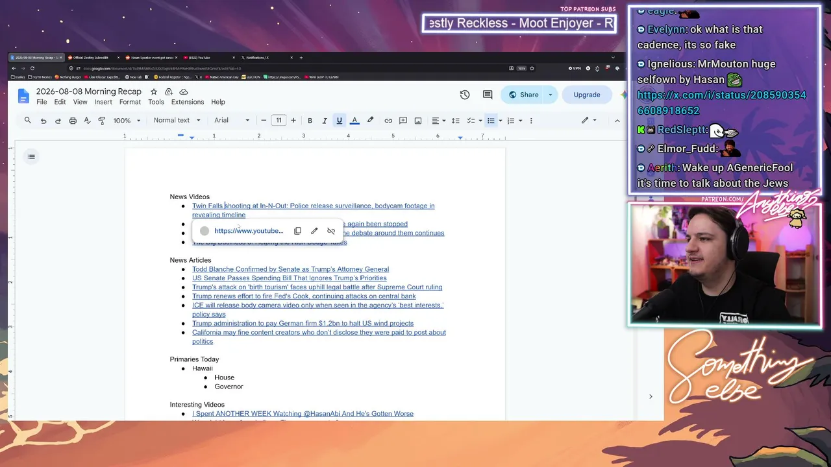Expand the numbered list style arrow
This screenshot has width=831, height=467.
point(520,121)
